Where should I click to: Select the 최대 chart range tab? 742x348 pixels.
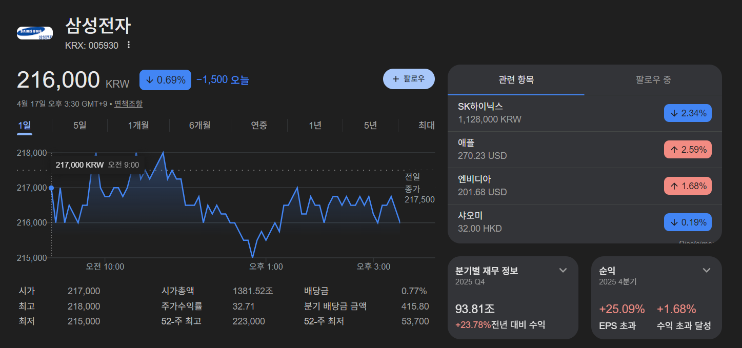(x=426, y=126)
